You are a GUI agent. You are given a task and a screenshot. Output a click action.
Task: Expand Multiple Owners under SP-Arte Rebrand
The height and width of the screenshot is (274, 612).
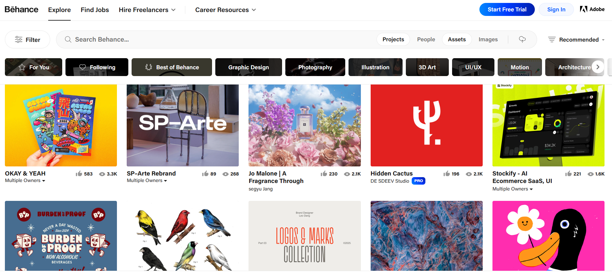[147, 180]
